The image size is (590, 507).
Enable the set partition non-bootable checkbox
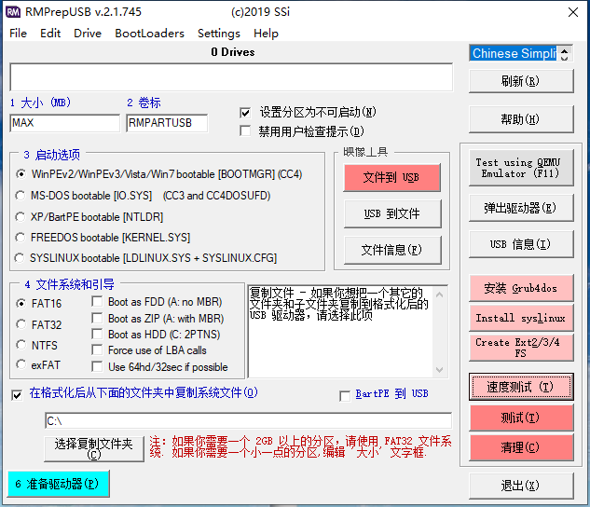pyautogui.click(x=246, y=112)
